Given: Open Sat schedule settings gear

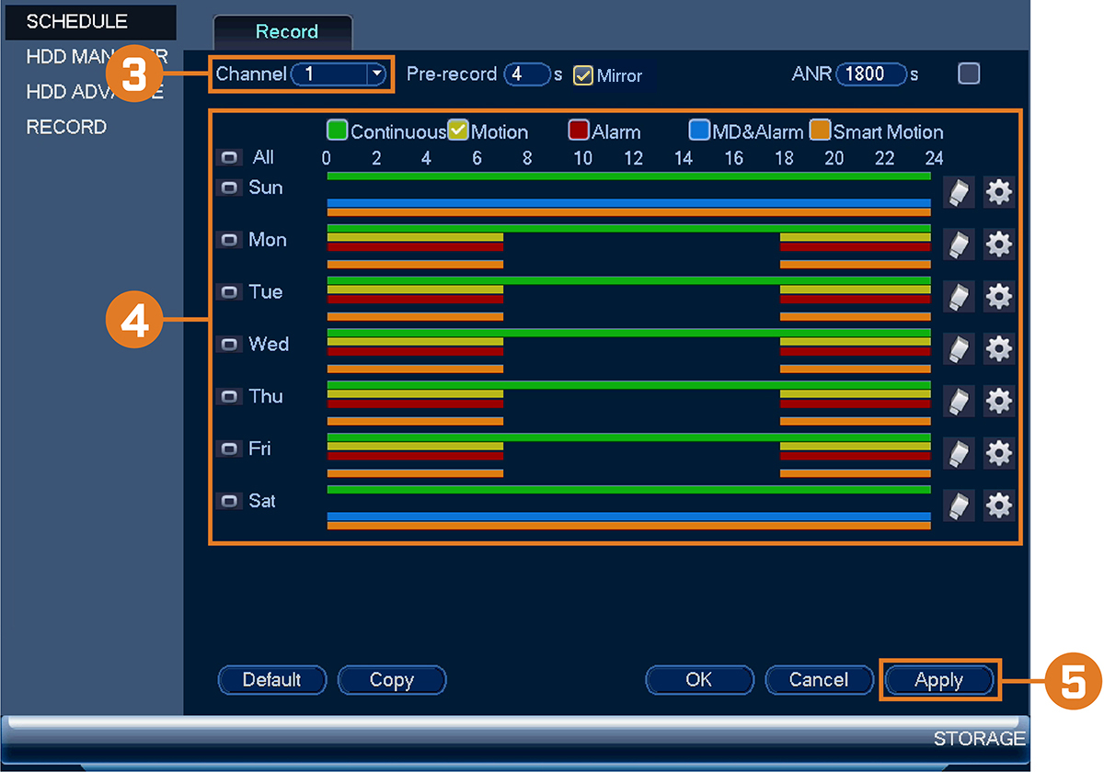Looking at the screenshot, I should (x=999, y=506).
